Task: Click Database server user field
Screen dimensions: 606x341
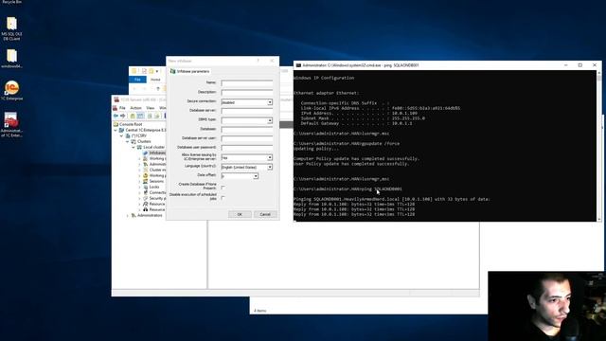Action: (247, 138)
